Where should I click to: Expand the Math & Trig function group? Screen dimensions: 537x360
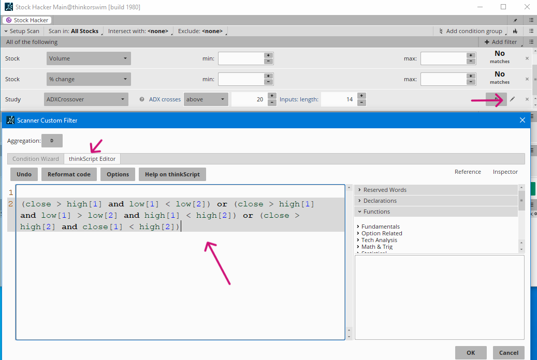click(375, 247)
